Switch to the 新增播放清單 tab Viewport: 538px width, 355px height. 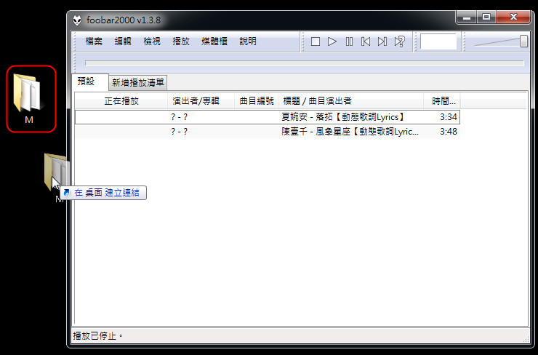138,82
